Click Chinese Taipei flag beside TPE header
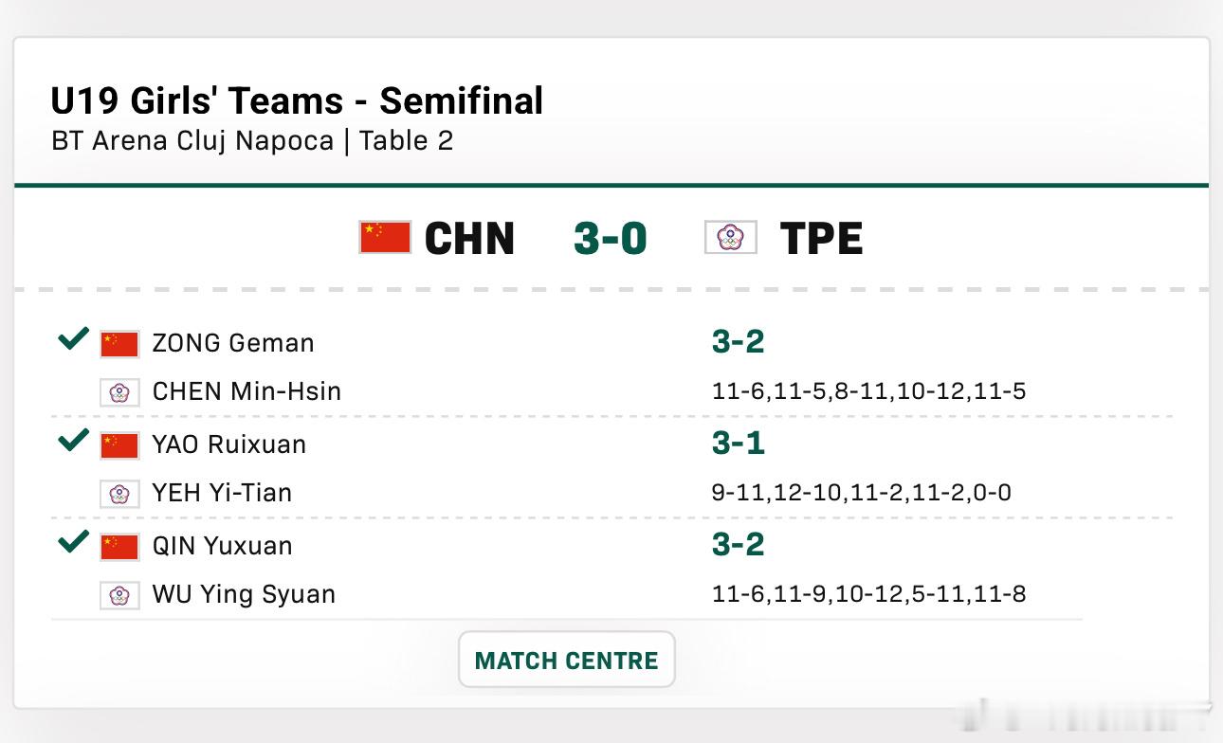The image size is (1223, 743). tap(731, 237)
